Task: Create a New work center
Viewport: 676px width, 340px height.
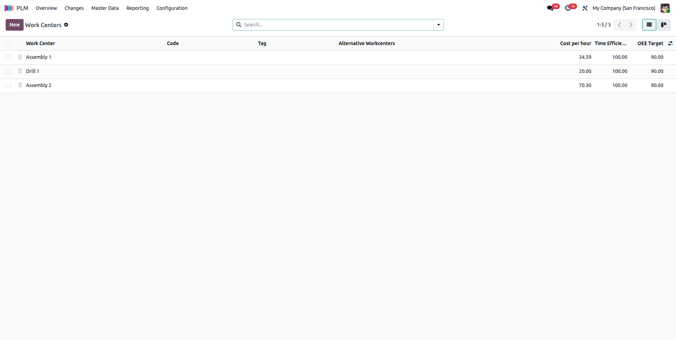Action: [14, 25]
